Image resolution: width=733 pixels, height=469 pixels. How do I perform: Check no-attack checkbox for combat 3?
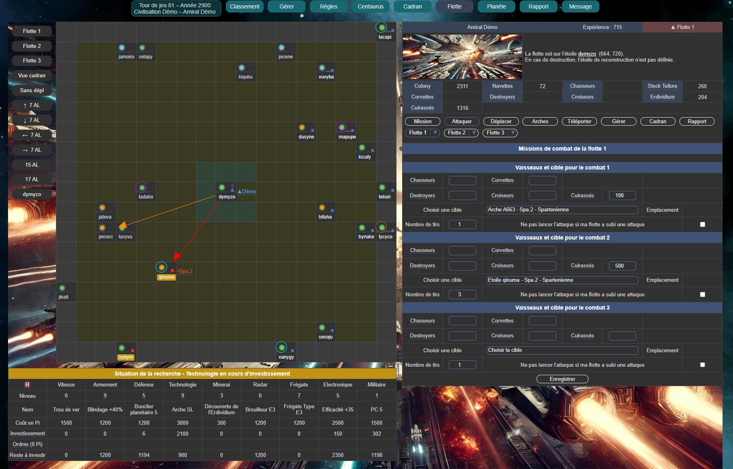coord(702,365)
